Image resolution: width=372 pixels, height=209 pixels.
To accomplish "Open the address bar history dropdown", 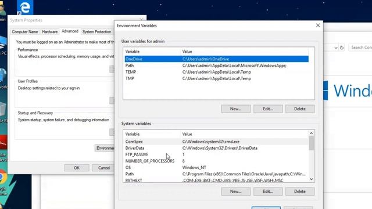I will coord(336,48).
